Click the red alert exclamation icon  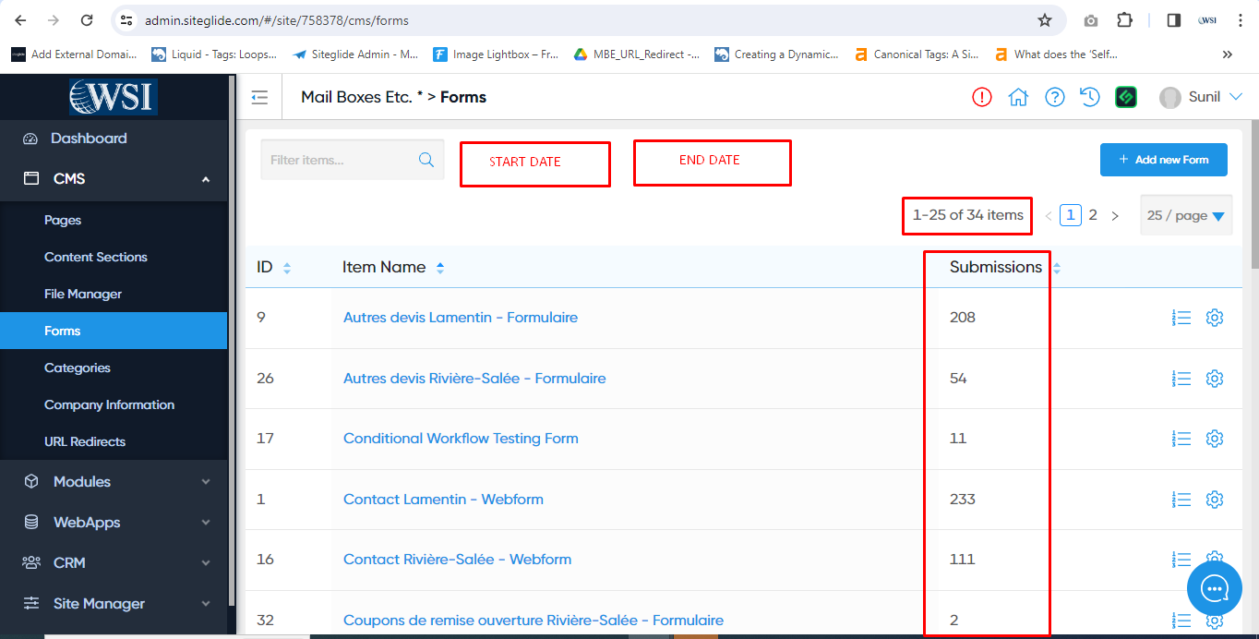(982, 97)
